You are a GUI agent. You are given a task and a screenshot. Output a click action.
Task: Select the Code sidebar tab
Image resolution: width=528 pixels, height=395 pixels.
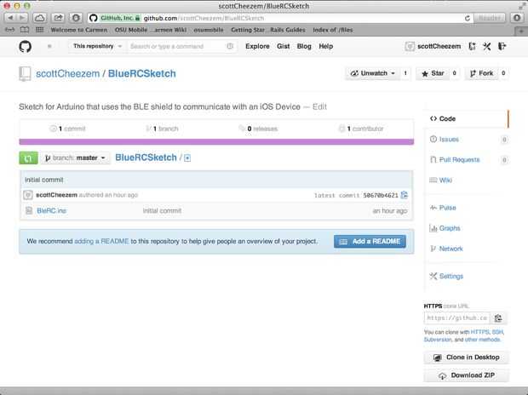point(467,118)
